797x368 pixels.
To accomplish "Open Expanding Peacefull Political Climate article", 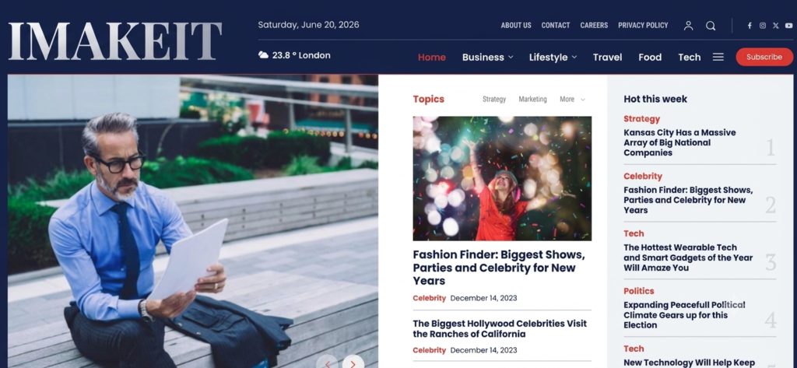I will 684,314.
